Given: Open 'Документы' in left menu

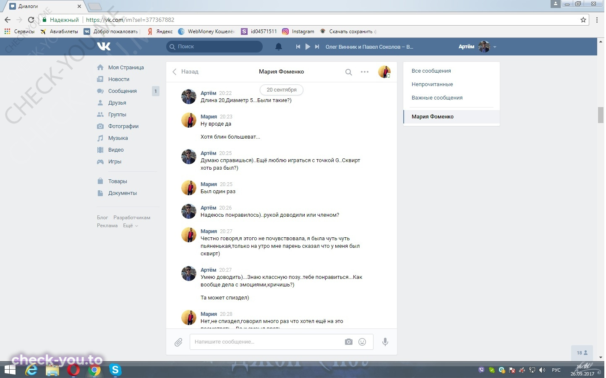Looking at the screenshot, I should click(123, 193).
